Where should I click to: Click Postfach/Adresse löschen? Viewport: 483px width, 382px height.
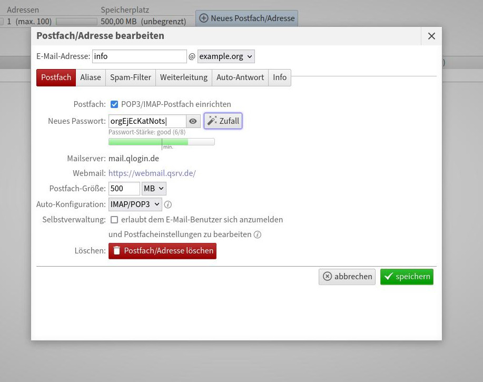[162, 251]
